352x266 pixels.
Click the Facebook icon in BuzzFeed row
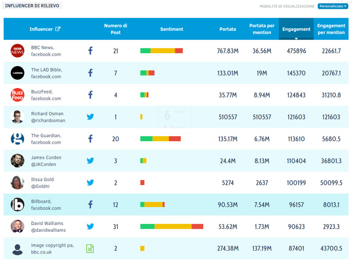tap(90, 95)
